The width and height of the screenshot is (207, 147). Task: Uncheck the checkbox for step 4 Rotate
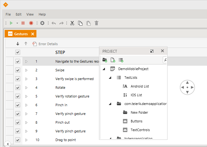click(x=18, y=88)
